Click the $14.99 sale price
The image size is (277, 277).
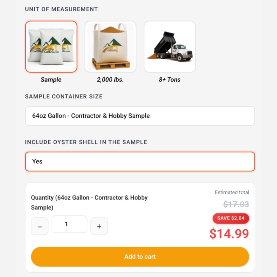[x=229, y=234]
